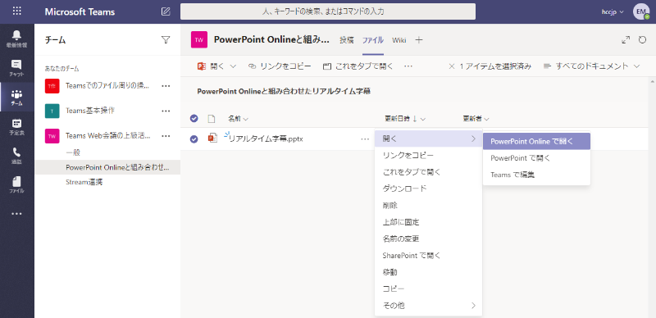
Task: Choose ダウンロード in context menu
Action: [x=428, y=189]
